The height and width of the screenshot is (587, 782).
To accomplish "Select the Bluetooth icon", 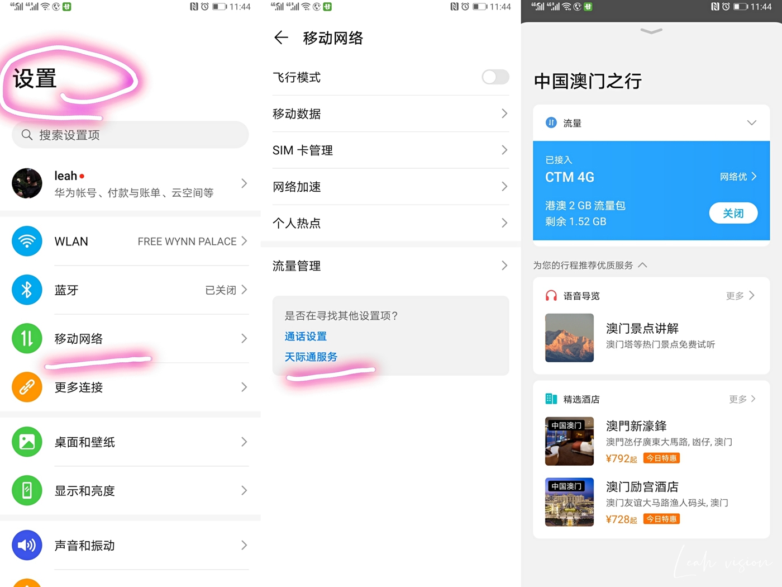I will [x=27, y=290].
